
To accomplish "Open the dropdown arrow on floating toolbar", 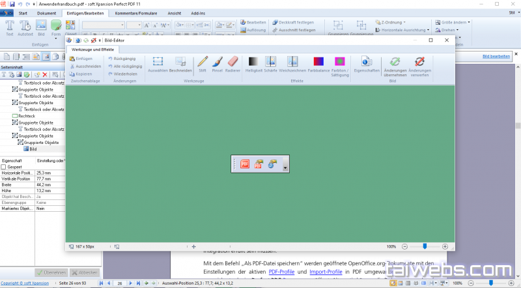I will [285, 167].
